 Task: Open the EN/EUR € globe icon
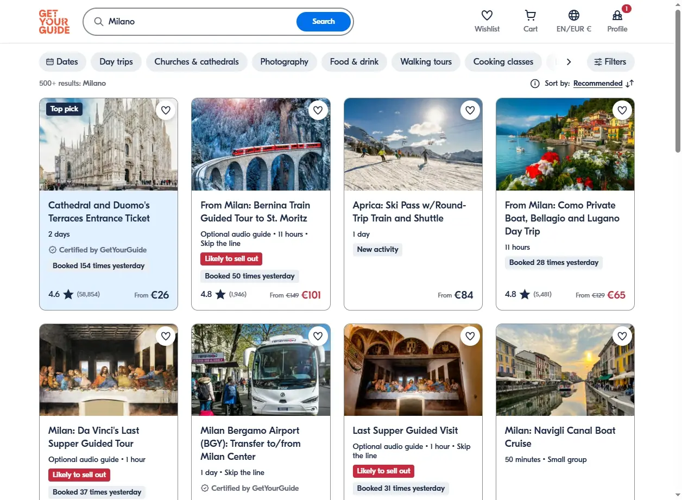(574, 15)
